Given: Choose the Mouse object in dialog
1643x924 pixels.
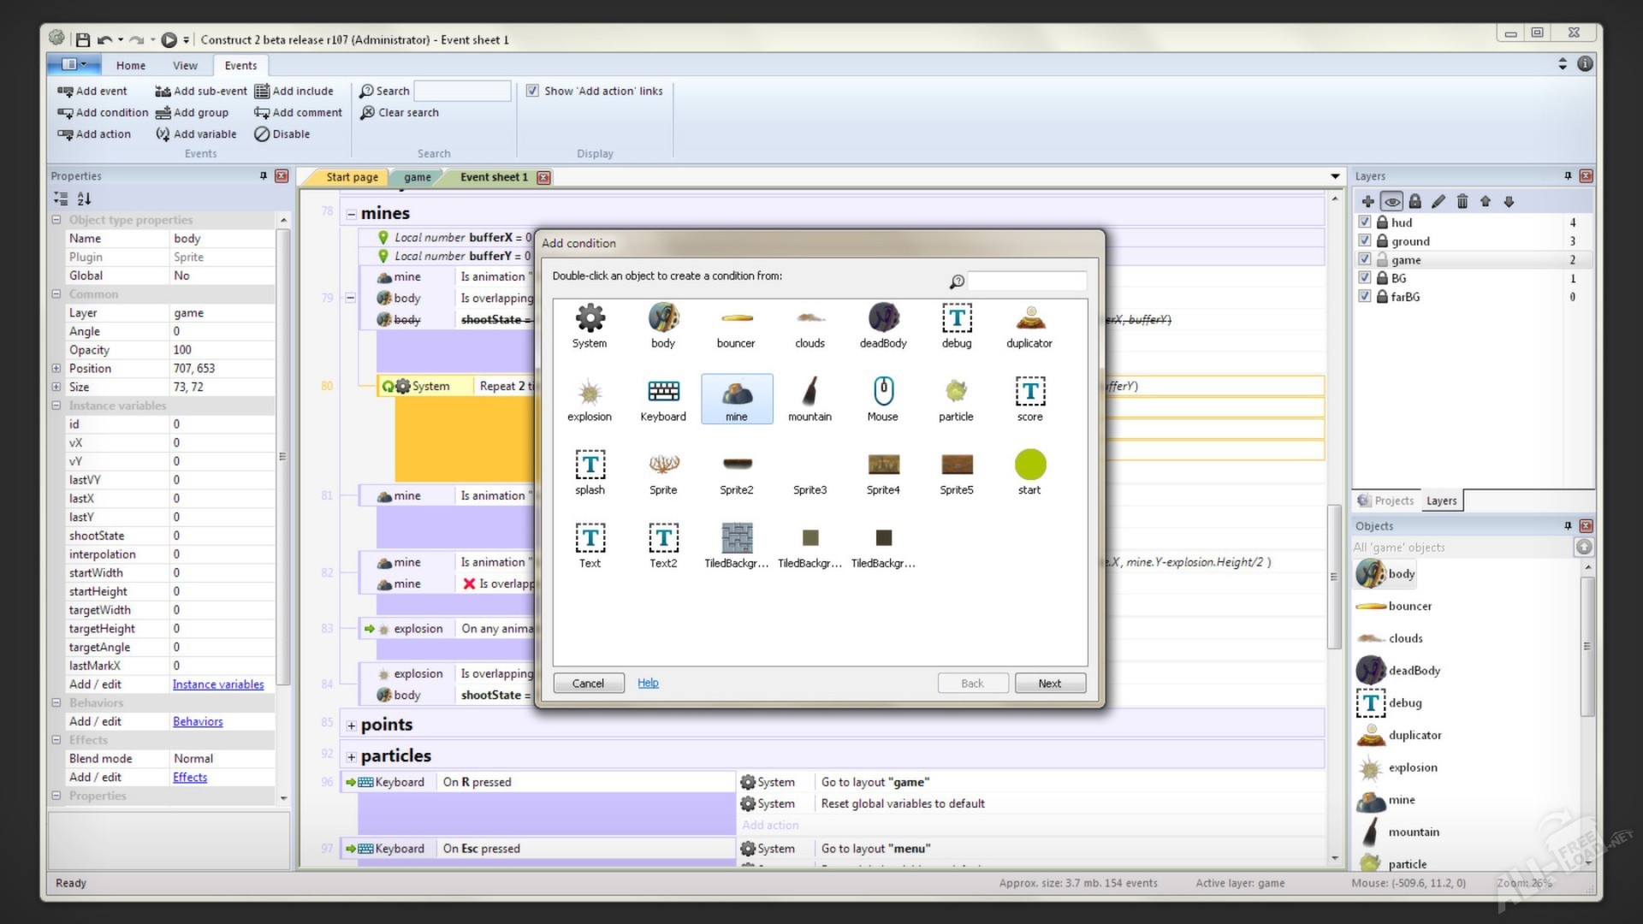Looking at the screenshot, I should pos(883,392).
